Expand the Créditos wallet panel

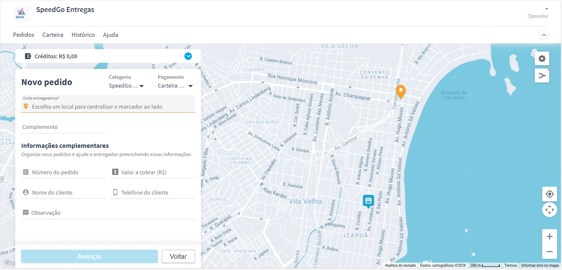point(188,56)
